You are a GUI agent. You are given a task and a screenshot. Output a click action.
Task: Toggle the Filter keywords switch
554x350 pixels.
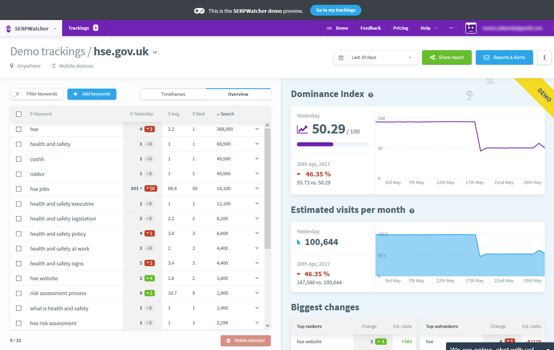(x=15, y=94)
